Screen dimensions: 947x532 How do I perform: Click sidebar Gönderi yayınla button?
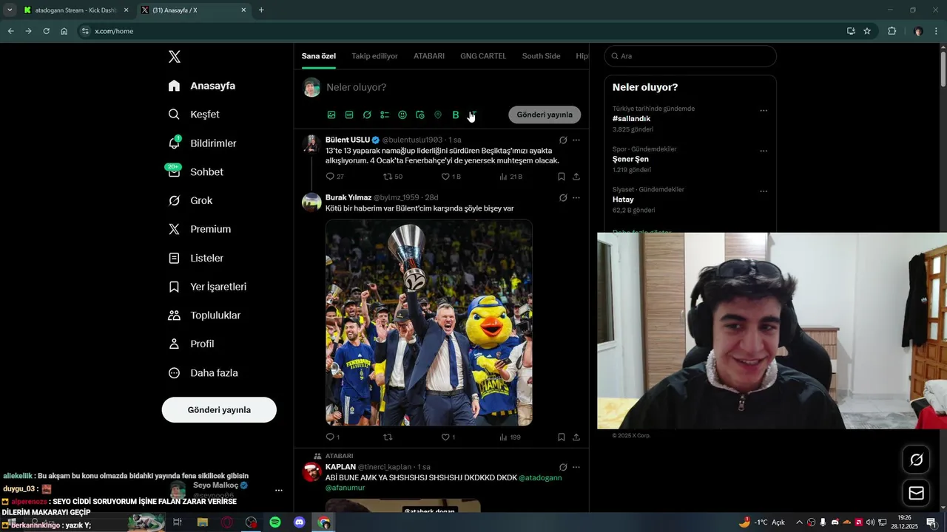219,409
